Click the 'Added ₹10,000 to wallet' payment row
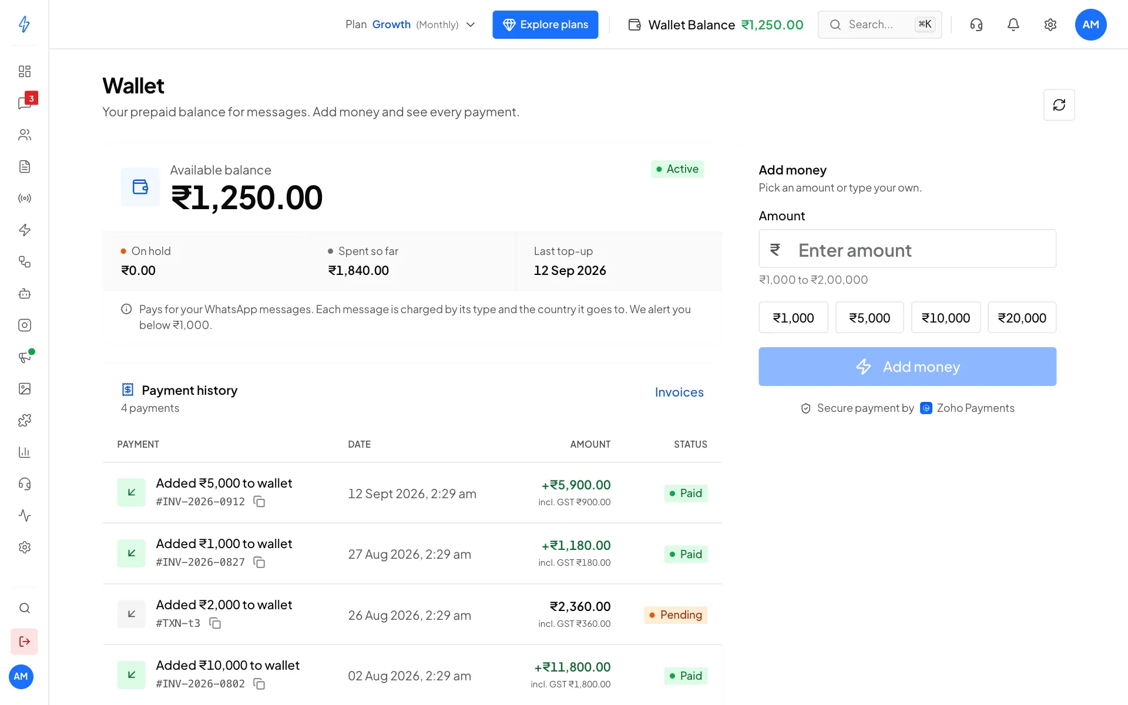This screenshot has width=1128, height=705. (x=412, y=674)
